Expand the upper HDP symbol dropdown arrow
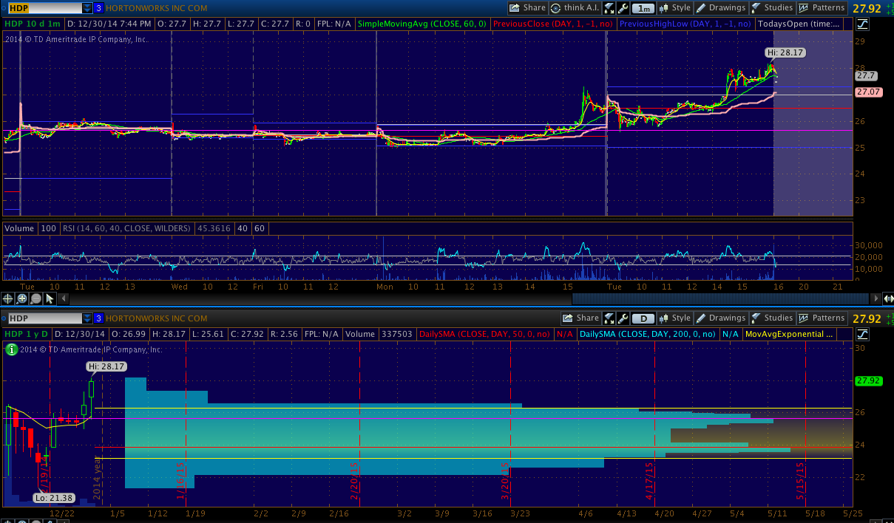 pos(87,8)
